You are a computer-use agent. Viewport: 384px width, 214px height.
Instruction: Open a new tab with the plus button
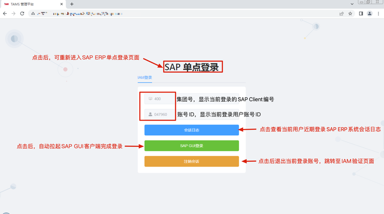point(72,4)
